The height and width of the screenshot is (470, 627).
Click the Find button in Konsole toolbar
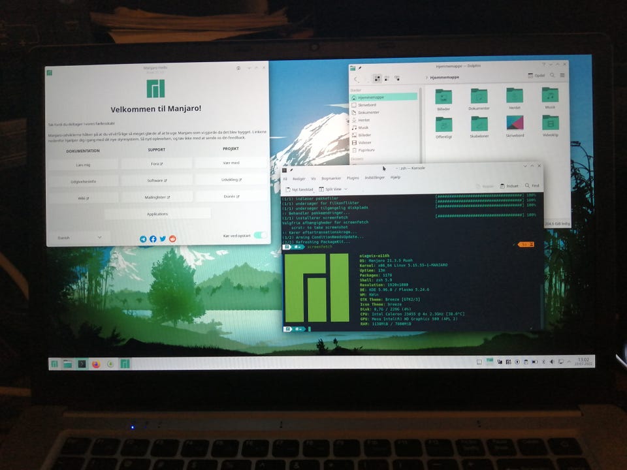tap(532, 185)
